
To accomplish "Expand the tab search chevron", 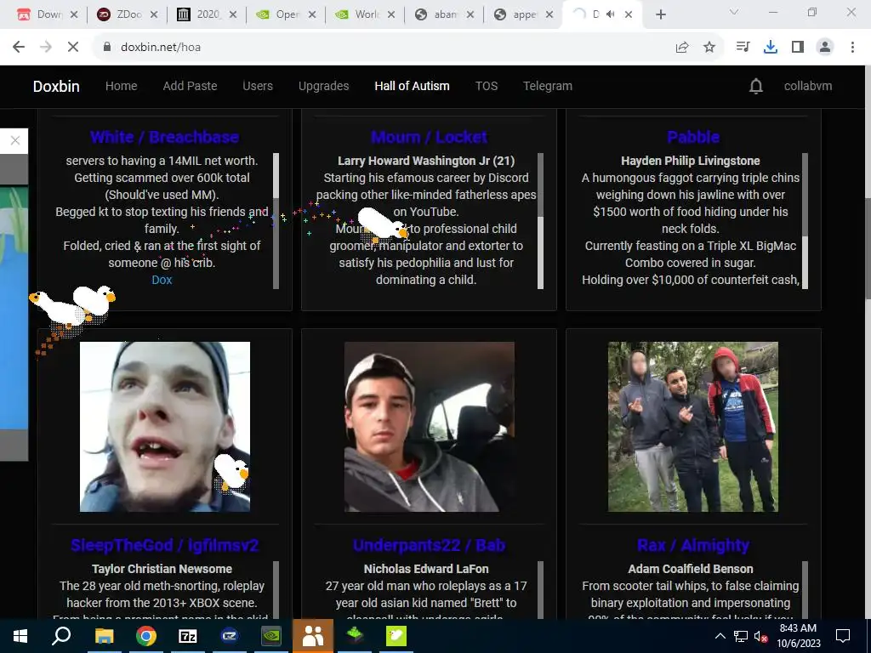I will tap(734, 12).
